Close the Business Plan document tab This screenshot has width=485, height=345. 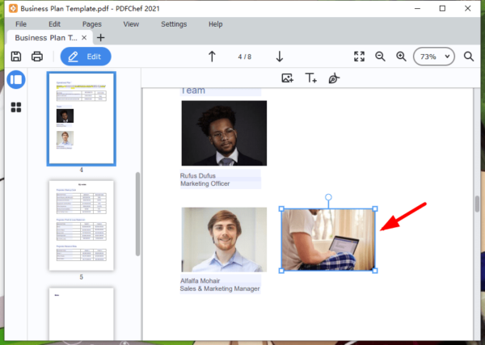coord(84,38)
